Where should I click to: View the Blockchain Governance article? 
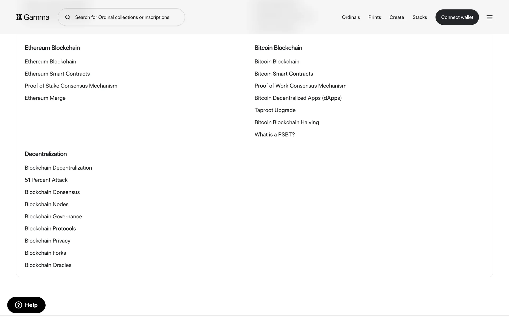point(53,217)
